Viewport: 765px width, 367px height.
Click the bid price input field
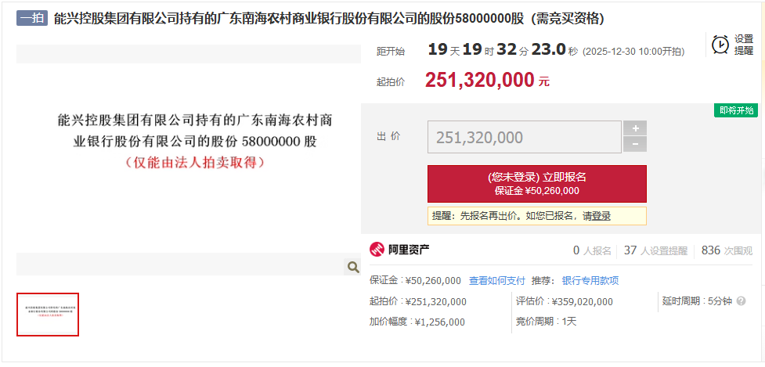(x=525, y=137)
